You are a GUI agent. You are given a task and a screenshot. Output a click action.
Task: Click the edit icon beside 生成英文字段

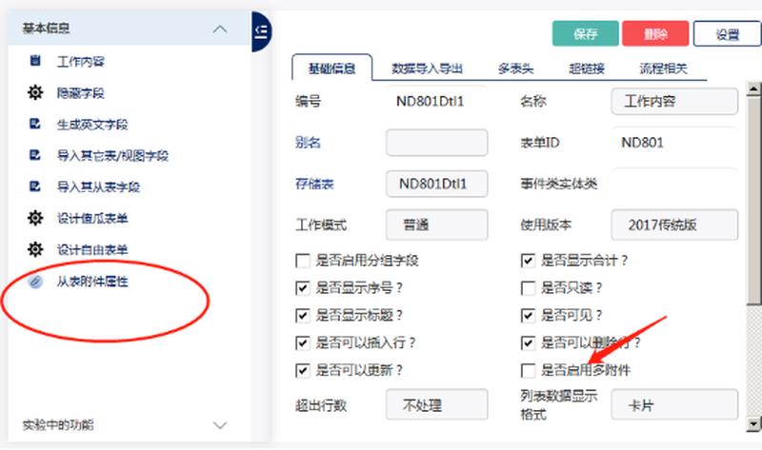(x=35, y=124)
